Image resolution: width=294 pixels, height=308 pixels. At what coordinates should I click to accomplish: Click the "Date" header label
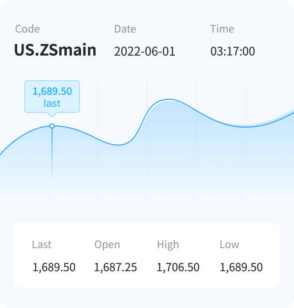pos(125,29)
